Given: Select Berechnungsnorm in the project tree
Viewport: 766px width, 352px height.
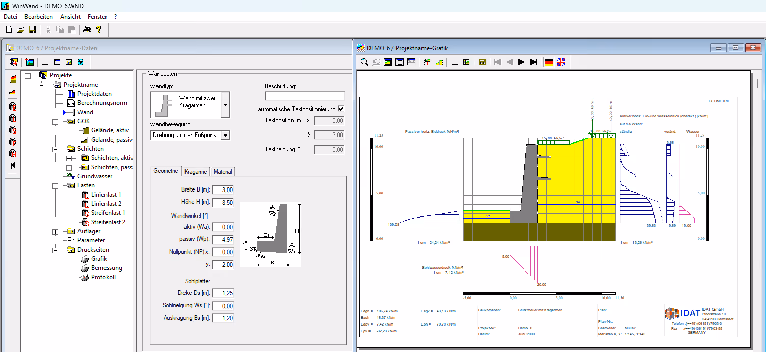Looking at the screenshot, I should 102,103.
